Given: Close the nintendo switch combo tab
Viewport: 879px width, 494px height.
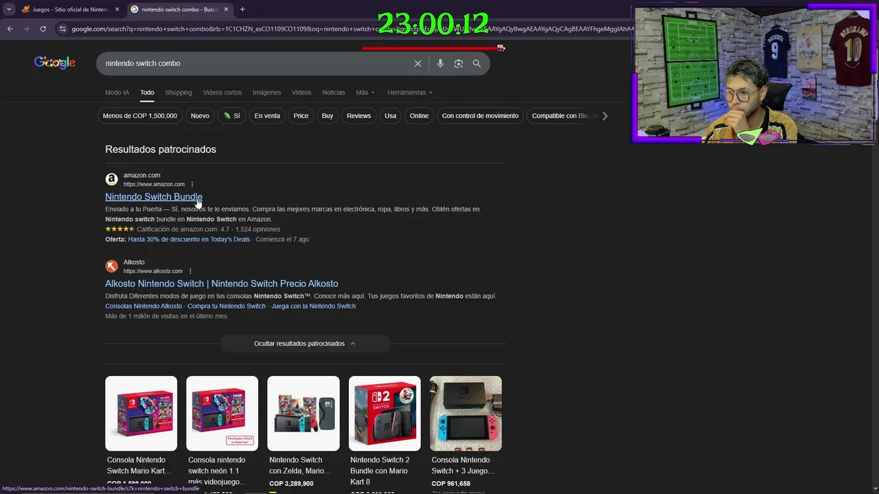Looking at the screenshot, I should [226, 10].
